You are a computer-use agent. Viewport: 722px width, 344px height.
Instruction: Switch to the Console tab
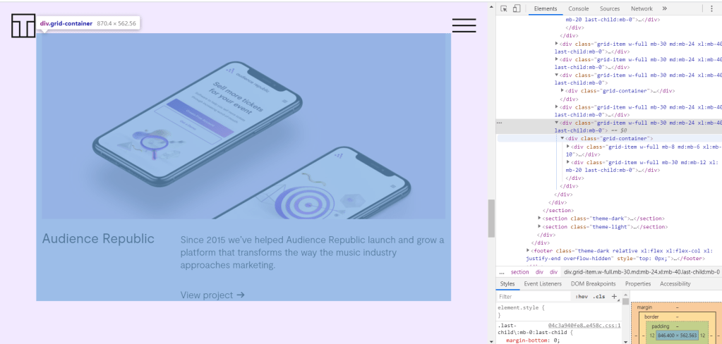point(578,8)
